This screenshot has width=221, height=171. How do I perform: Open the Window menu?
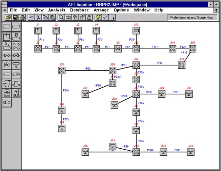[142, 10]
